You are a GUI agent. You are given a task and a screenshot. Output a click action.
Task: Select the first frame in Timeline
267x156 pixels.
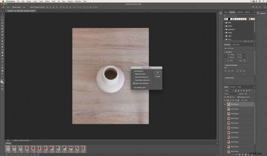8,149
